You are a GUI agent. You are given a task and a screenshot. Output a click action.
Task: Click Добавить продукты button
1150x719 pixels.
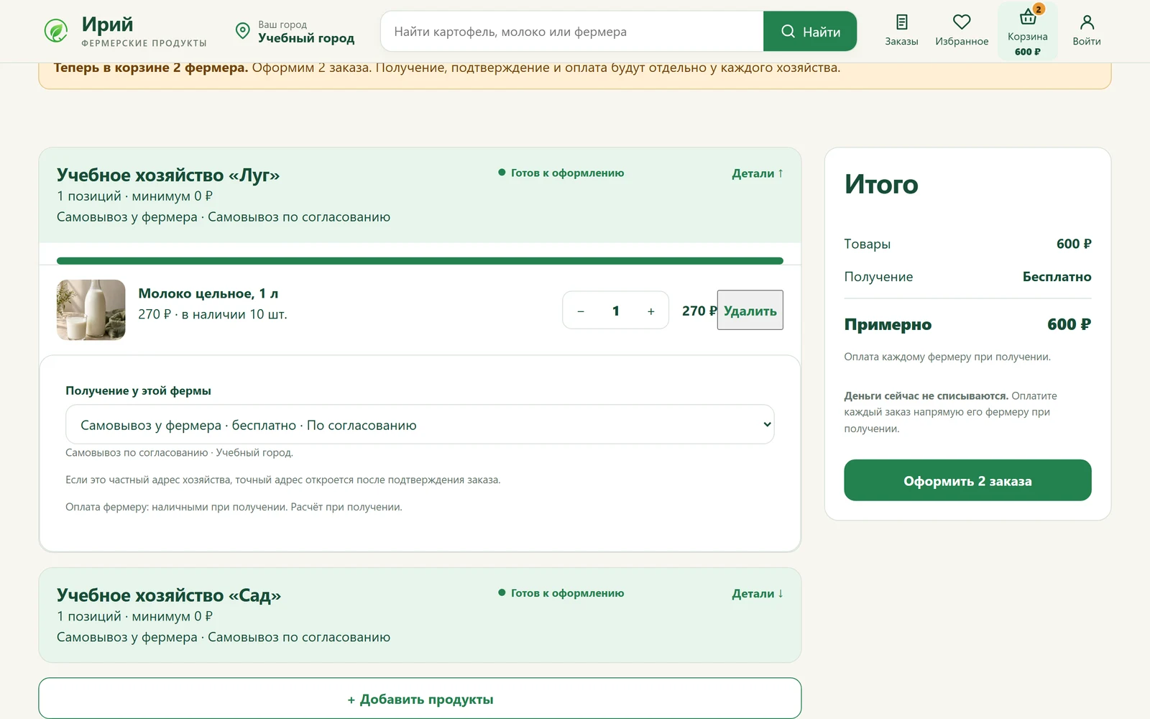420,698
